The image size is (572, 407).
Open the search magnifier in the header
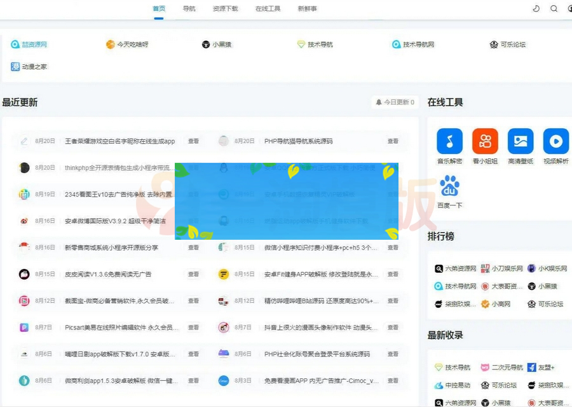tap(554, 8)
